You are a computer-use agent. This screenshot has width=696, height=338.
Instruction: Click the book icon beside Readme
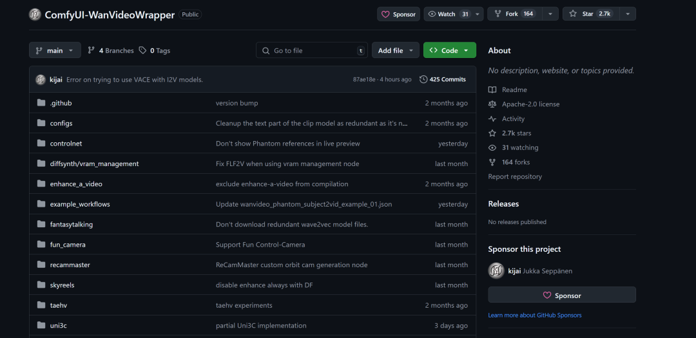pos(492,89)
